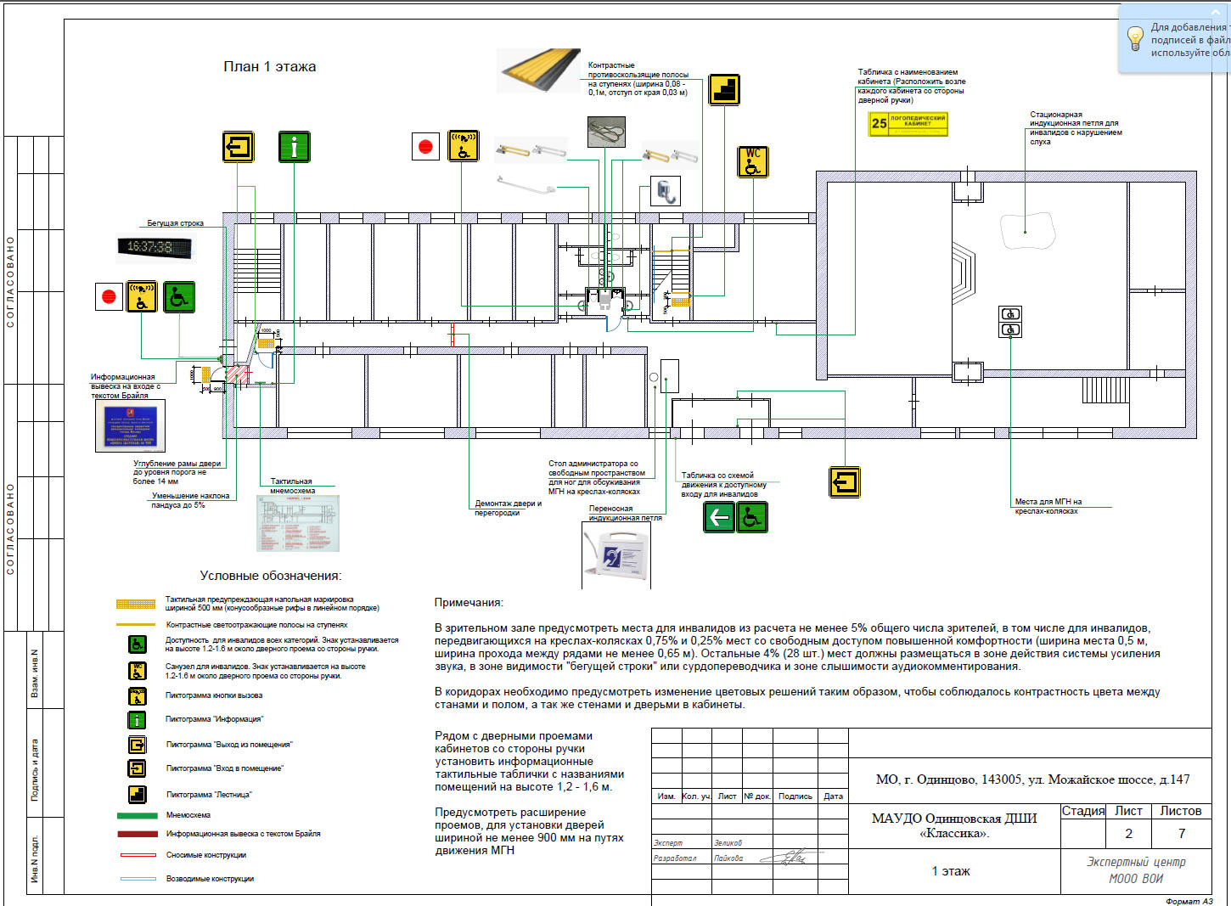Image resolution: width=1231 pixels, height=906 pixels.
Task: Click the green wheelchair pictogram beside the left arrow
Action: click(752, 516)
